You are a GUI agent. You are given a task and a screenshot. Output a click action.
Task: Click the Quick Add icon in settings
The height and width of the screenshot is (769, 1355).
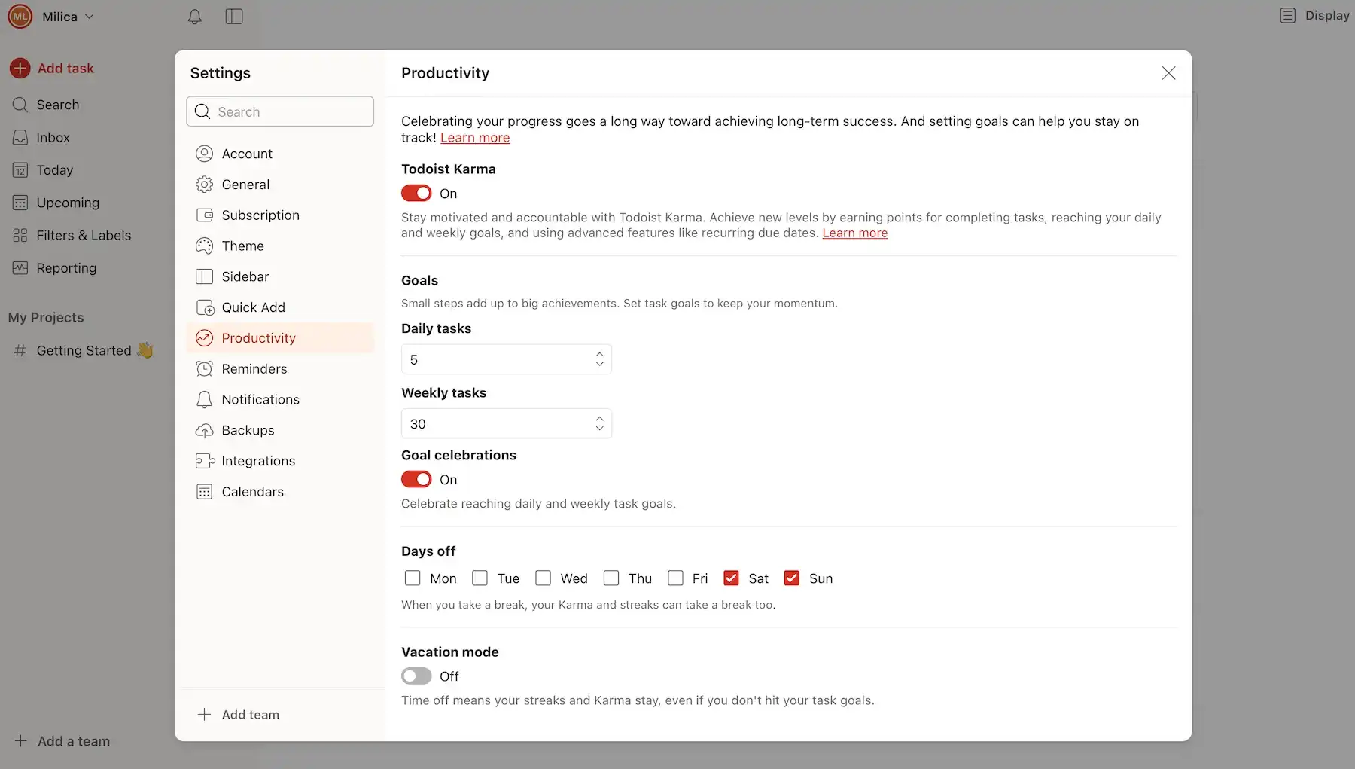205,307
